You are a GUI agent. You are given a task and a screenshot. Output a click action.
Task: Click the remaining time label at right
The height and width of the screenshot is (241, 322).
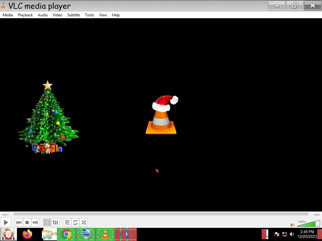316,215
